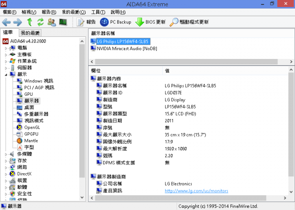Viewport: 295px width, 210px height.
Task: Click monitor list horizontal scrollbar left arrow
Action: pyautogui.click(x=92, y=62)
